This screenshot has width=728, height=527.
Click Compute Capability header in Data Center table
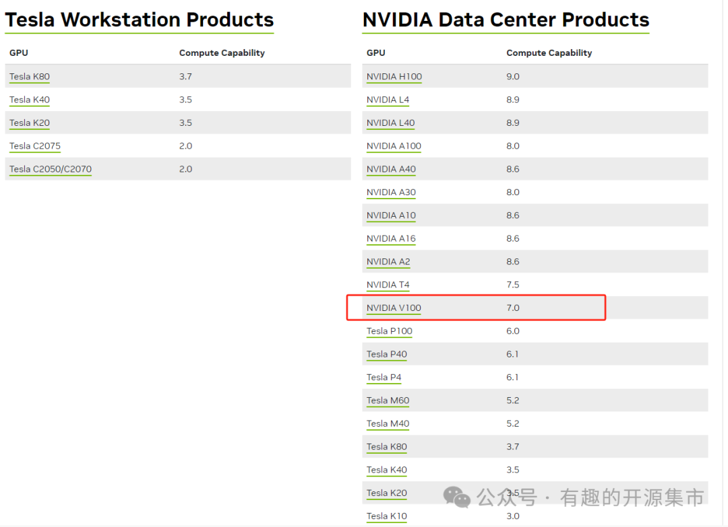coord(549,53)
